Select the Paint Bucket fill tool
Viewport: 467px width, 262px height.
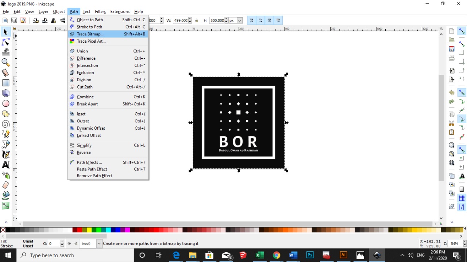pyautogui.click(x=5, y=196)
